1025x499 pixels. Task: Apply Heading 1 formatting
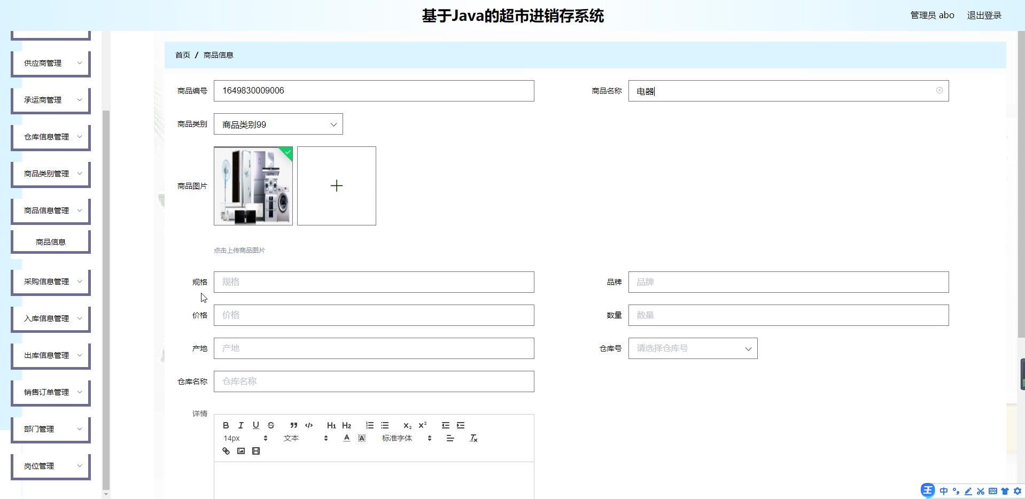click(331, 425)
